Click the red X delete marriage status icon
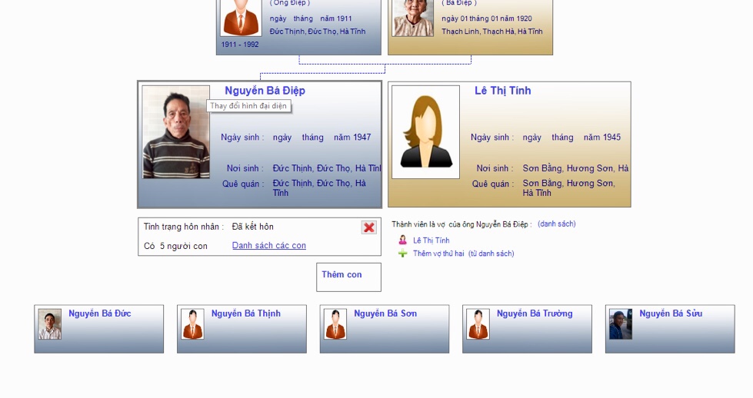This screenshot has width=753, height=398. pos(369,227)
